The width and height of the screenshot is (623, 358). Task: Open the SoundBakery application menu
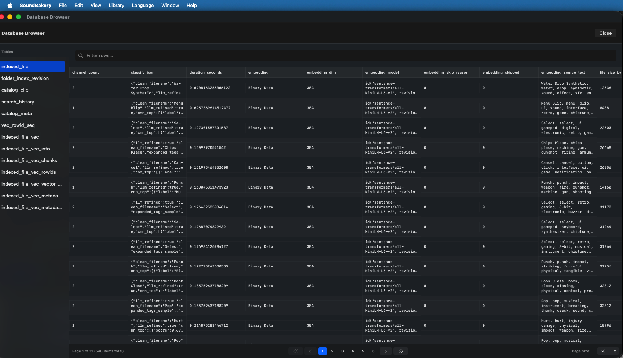36,5
